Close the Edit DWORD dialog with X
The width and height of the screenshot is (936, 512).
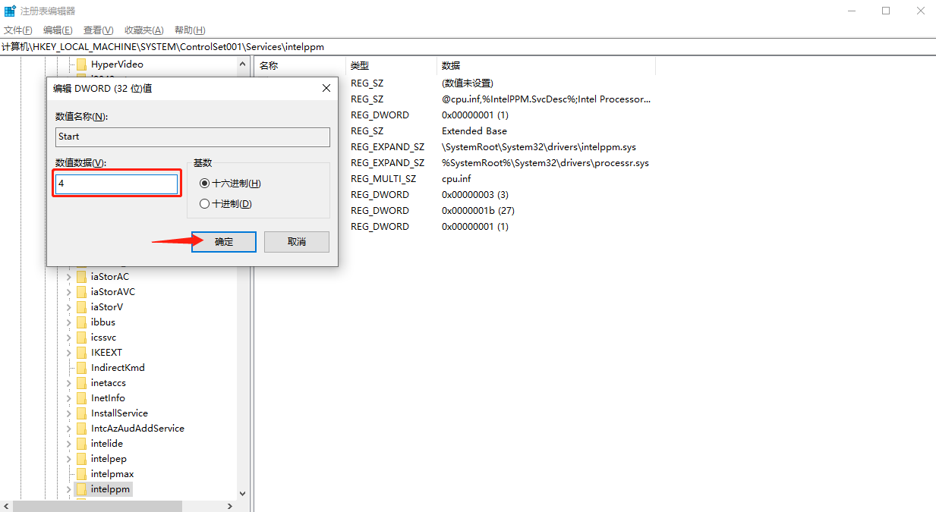[326, 88]
